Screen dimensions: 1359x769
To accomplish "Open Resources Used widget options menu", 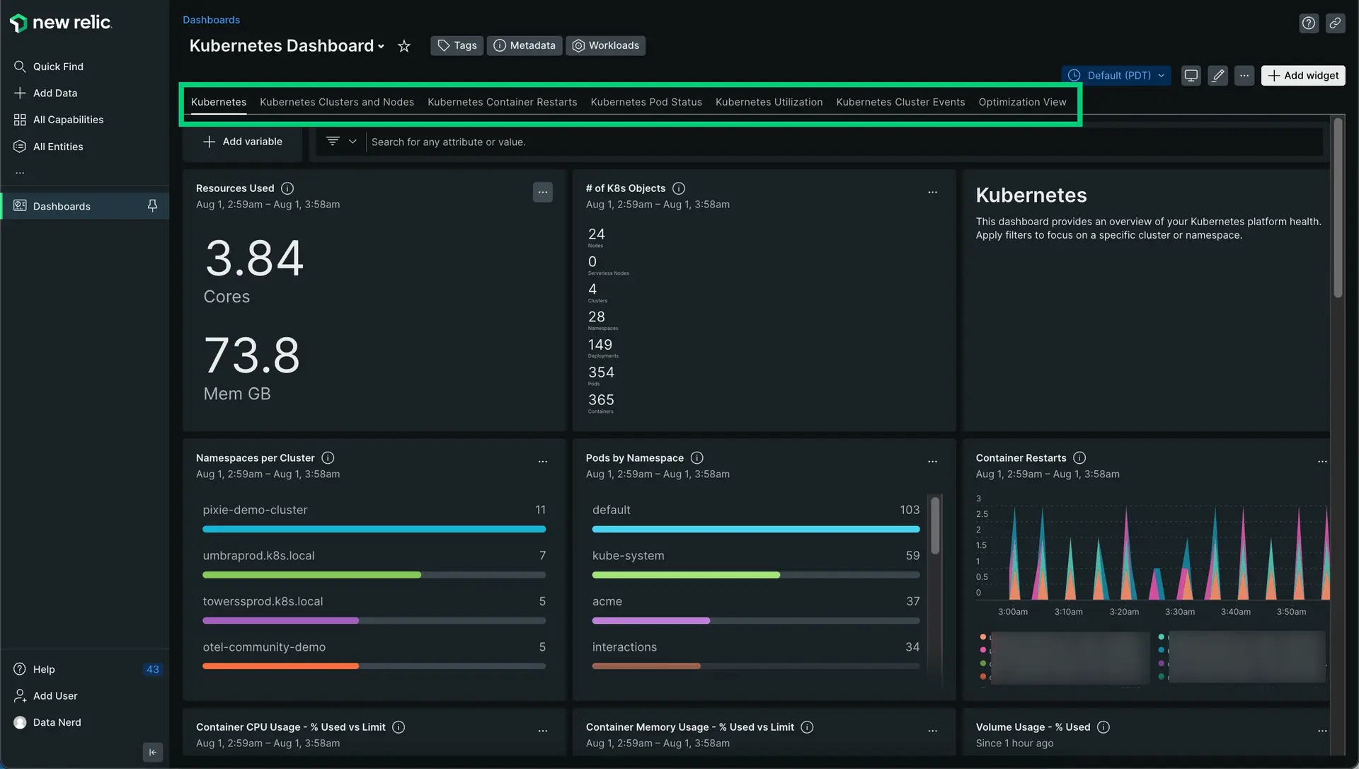I will (543, 193).
